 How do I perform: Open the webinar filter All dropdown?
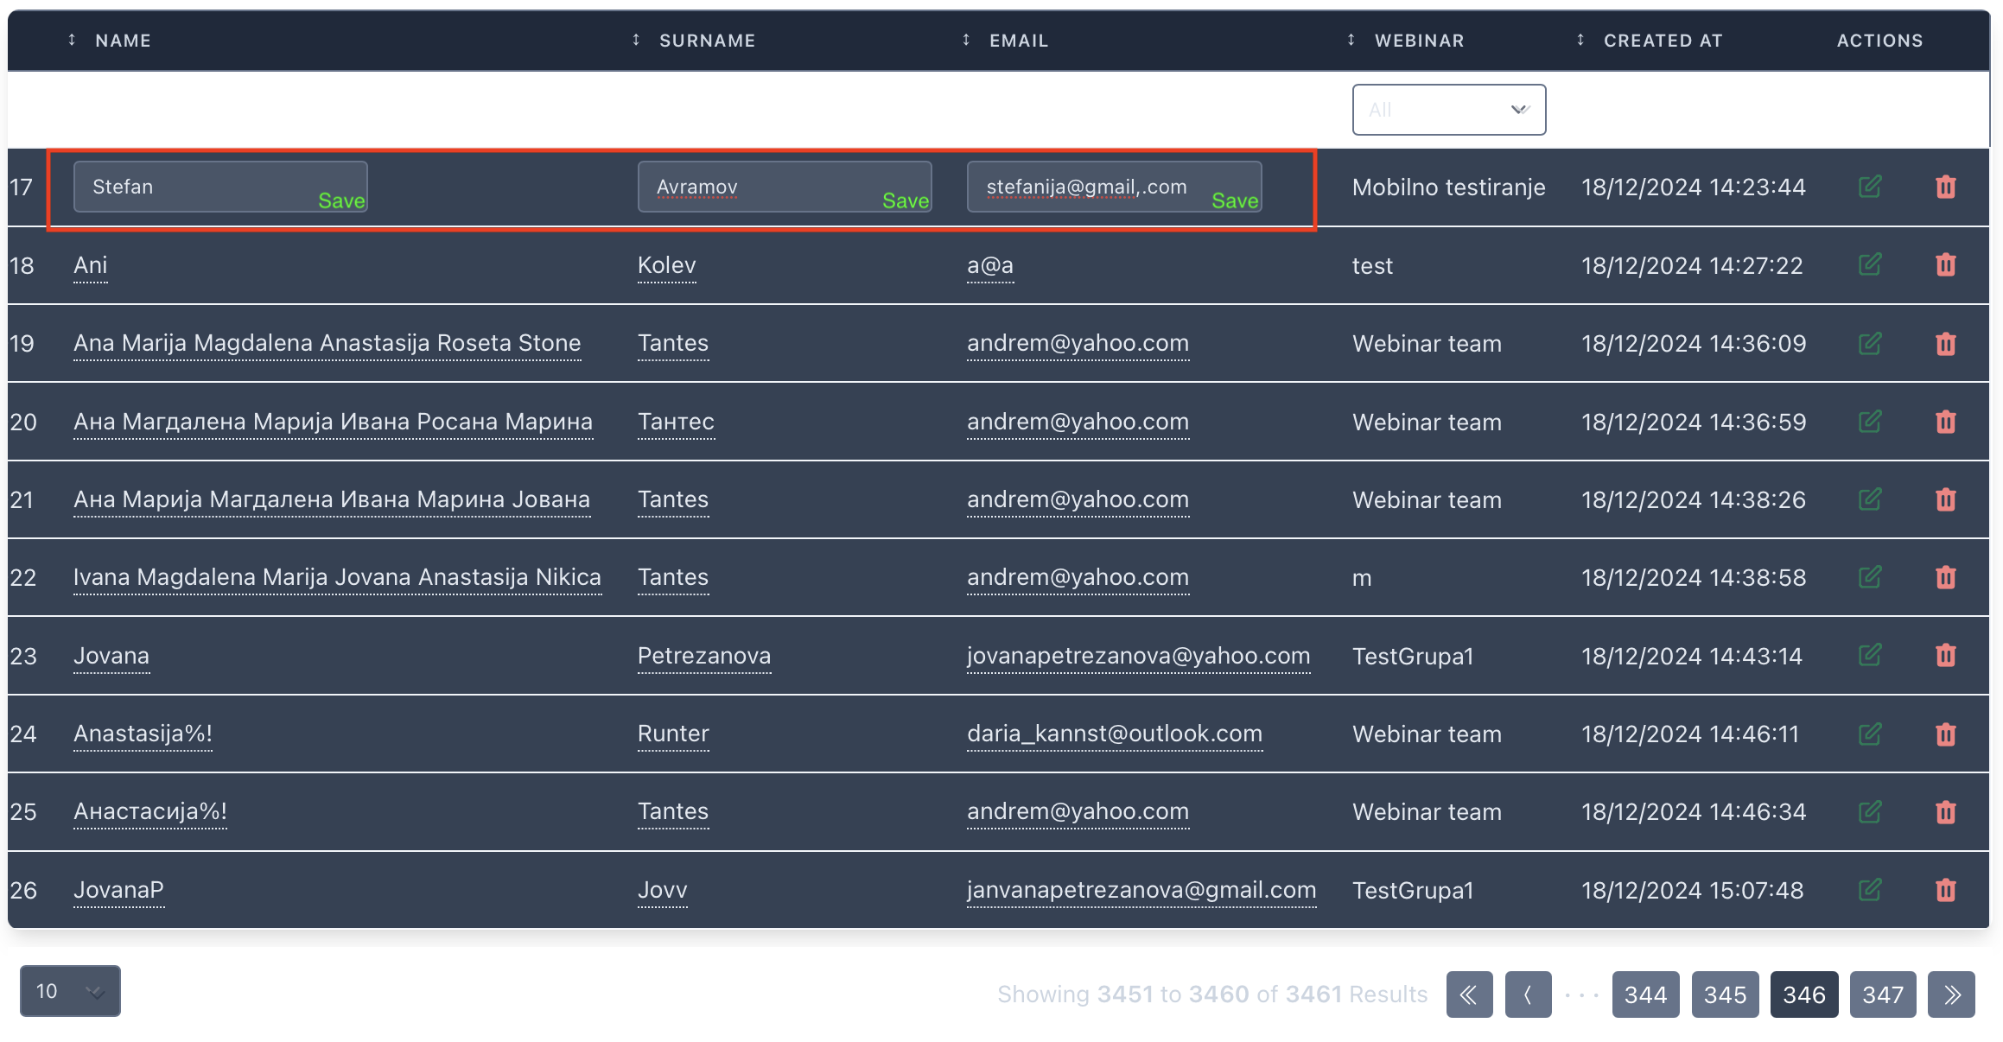coord(1448,110)
